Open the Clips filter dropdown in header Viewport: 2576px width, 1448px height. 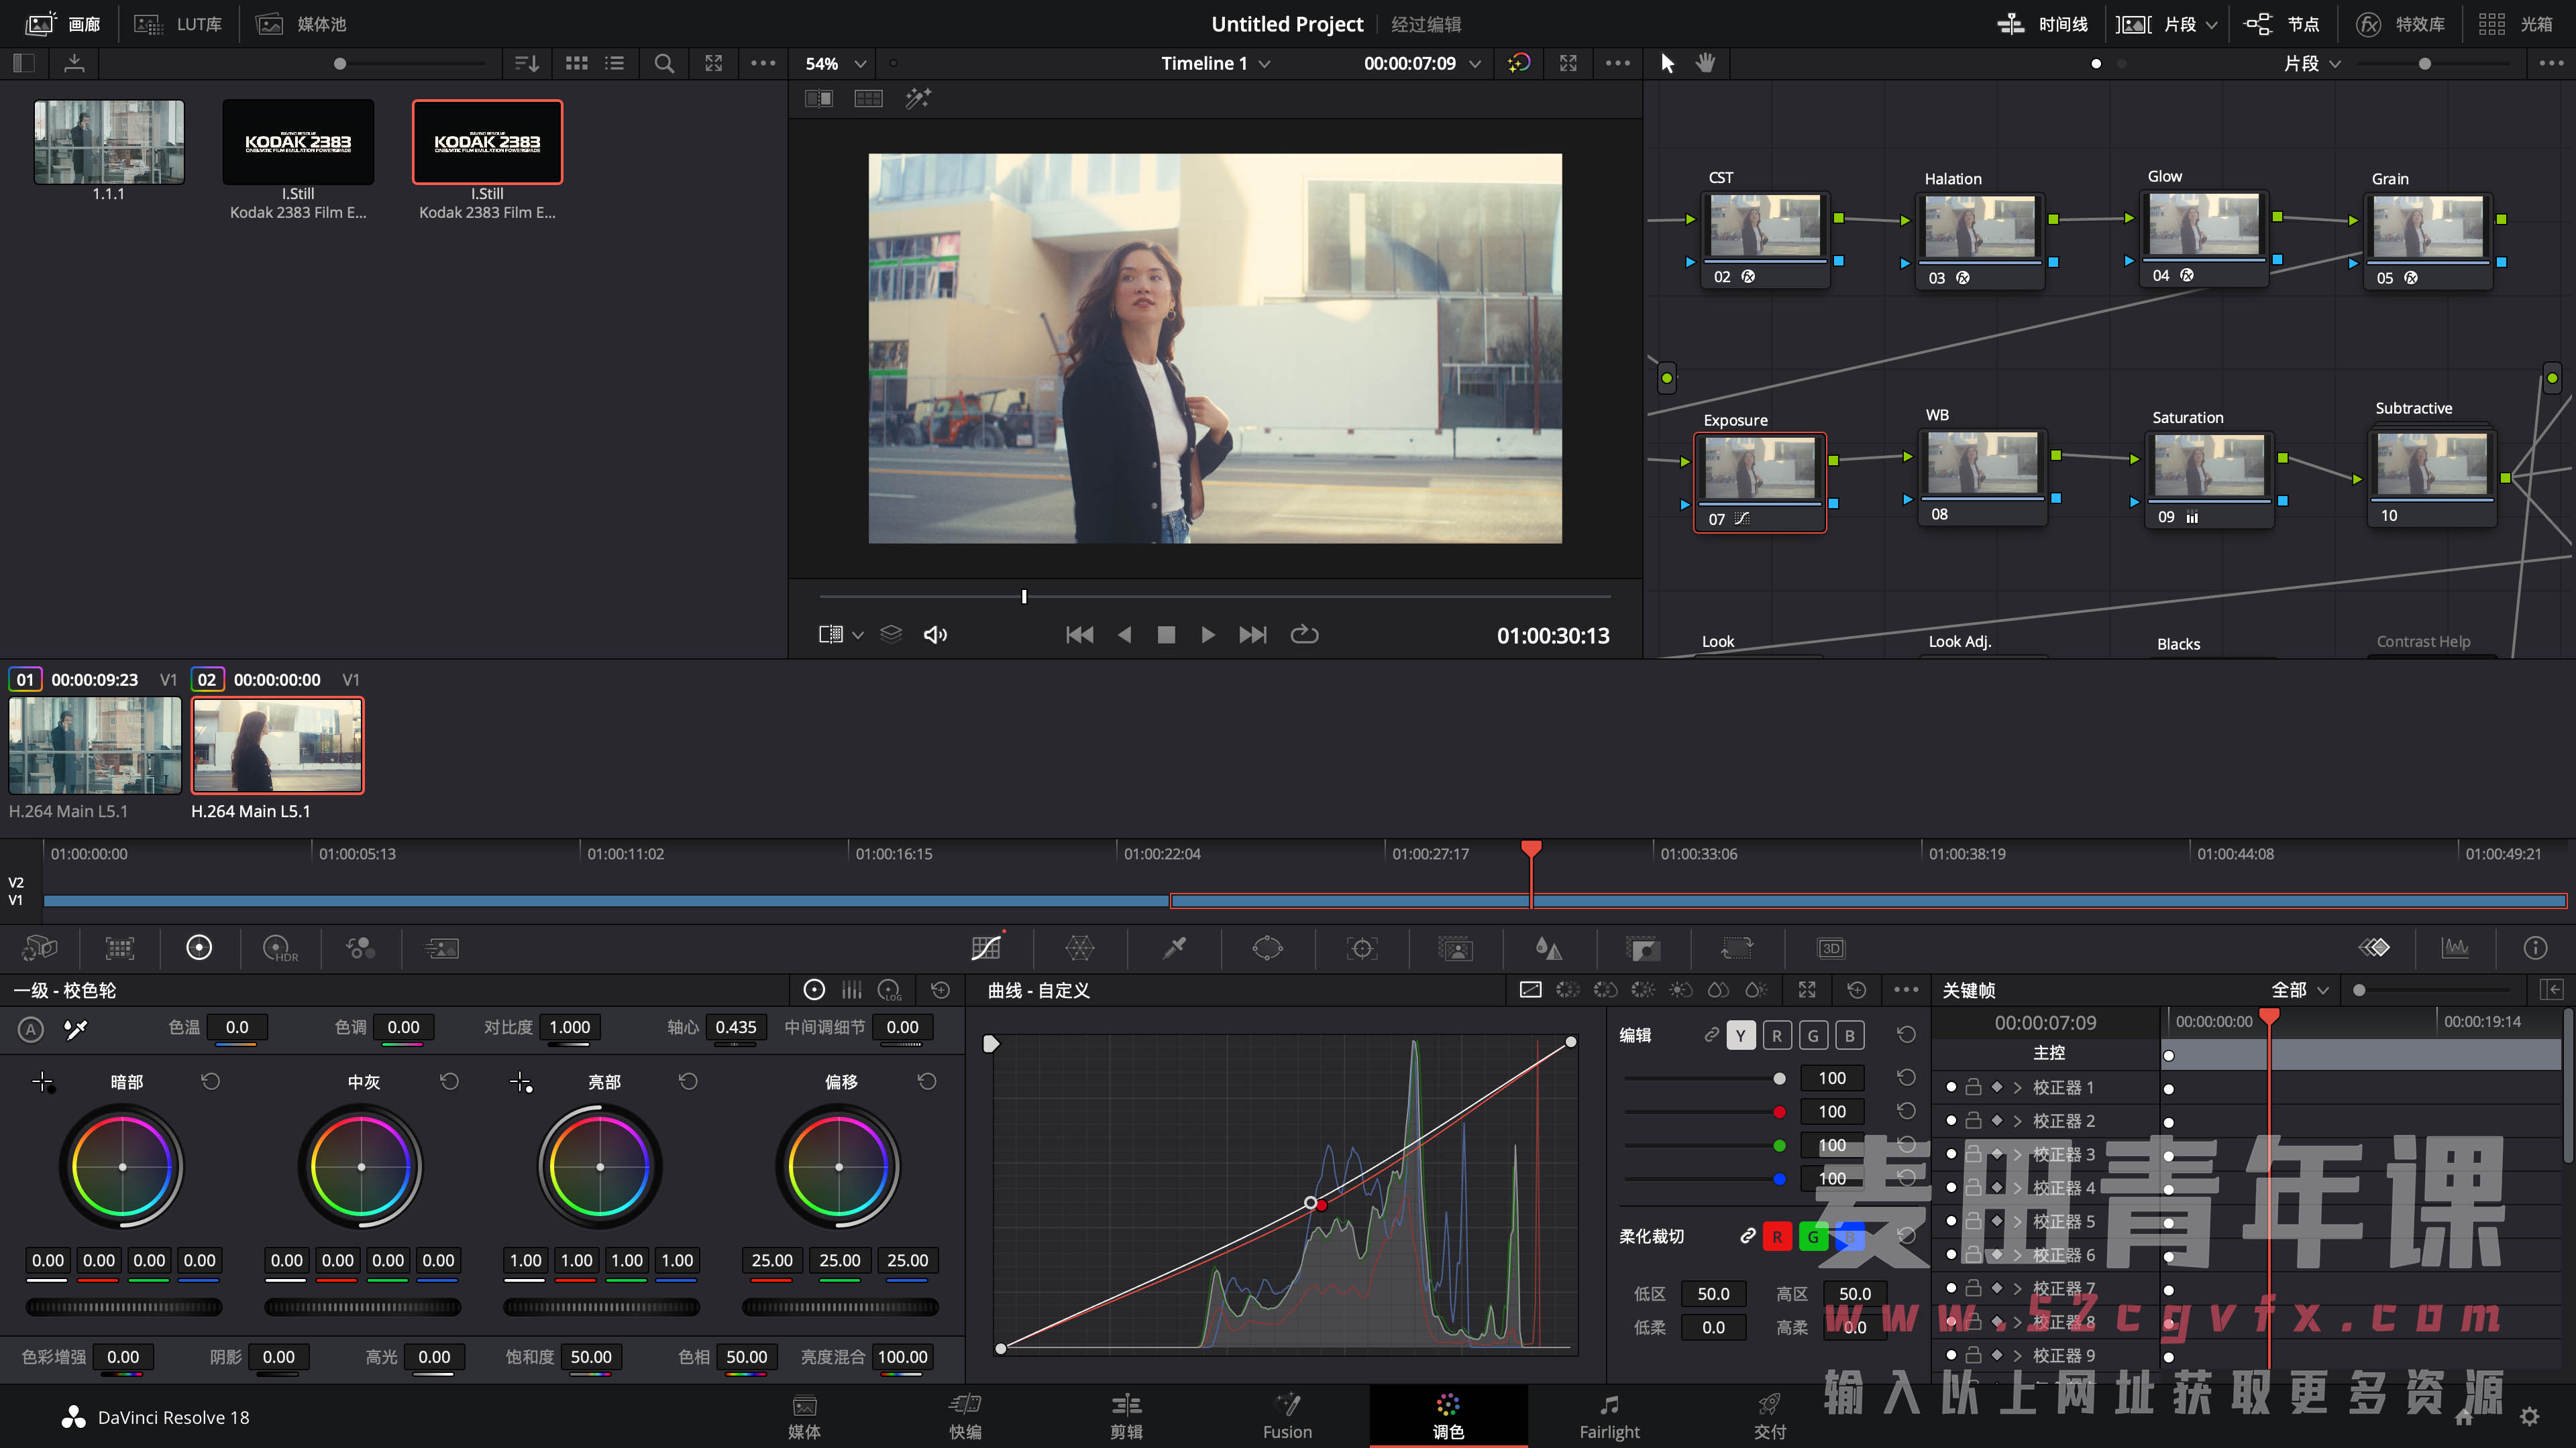(2167, 24)
